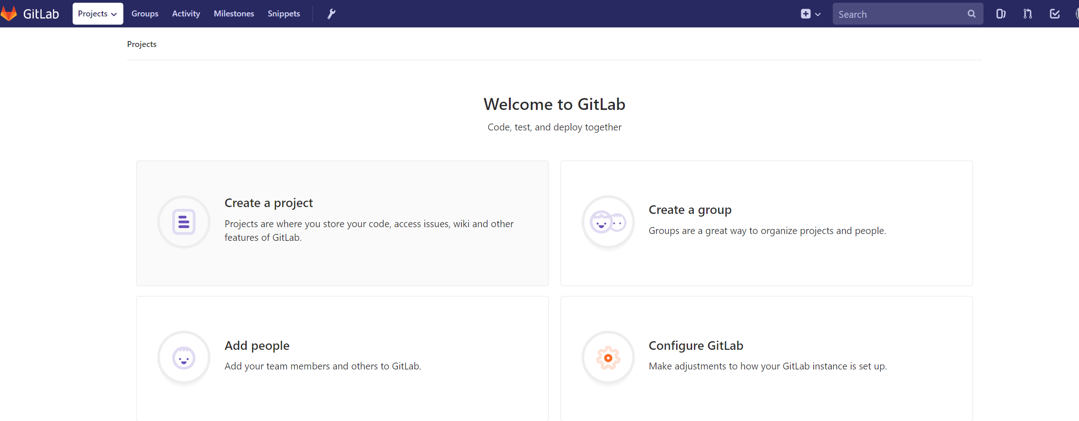Expand the Projects dropdown menu

(x=98, y=14)
